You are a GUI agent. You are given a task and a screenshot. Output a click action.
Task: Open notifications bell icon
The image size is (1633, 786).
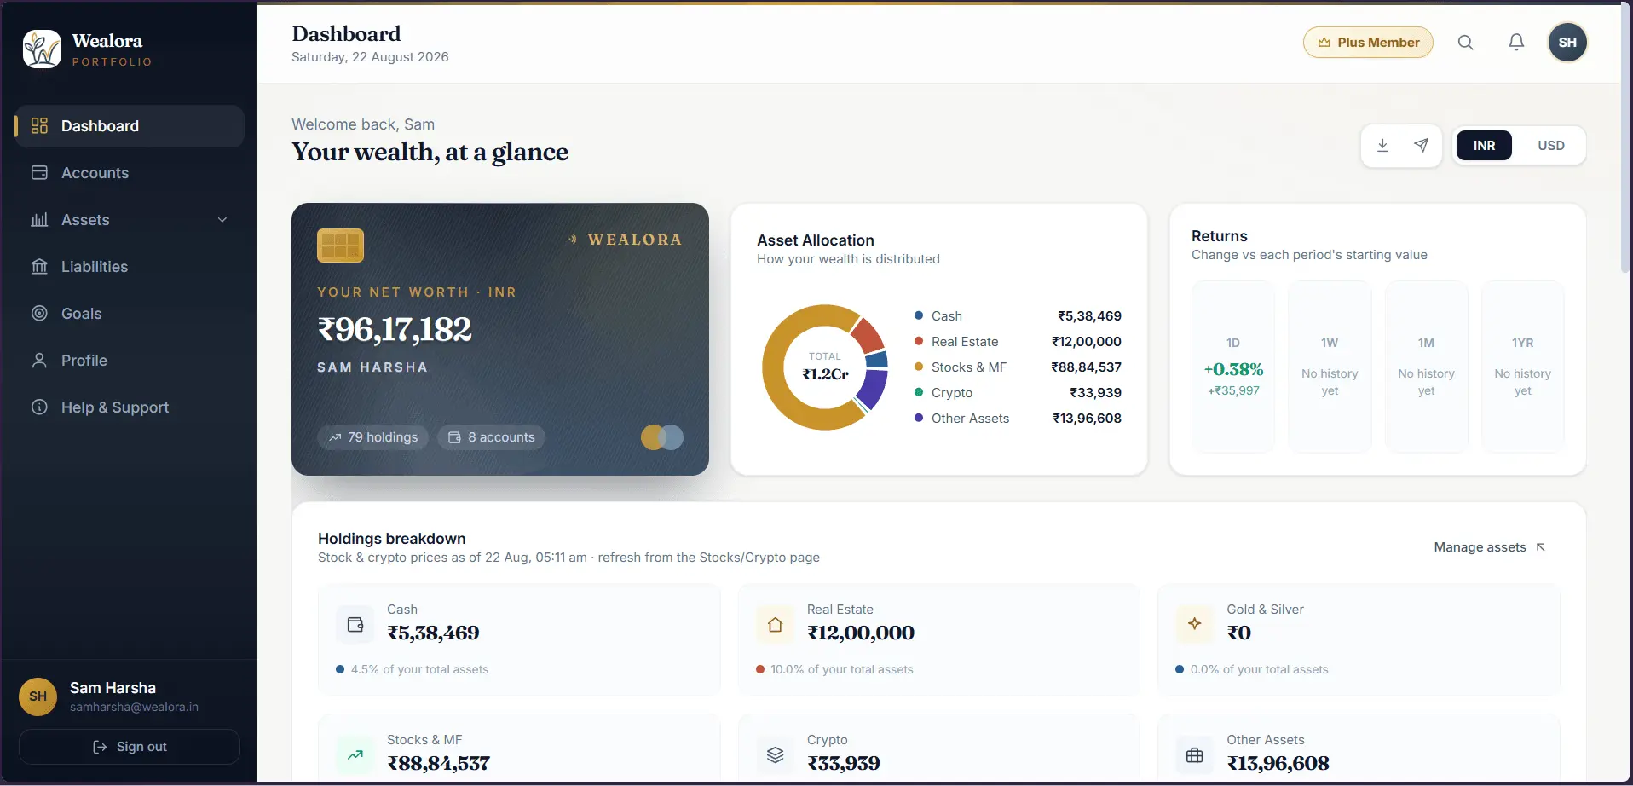click(x=1516, y=43)
